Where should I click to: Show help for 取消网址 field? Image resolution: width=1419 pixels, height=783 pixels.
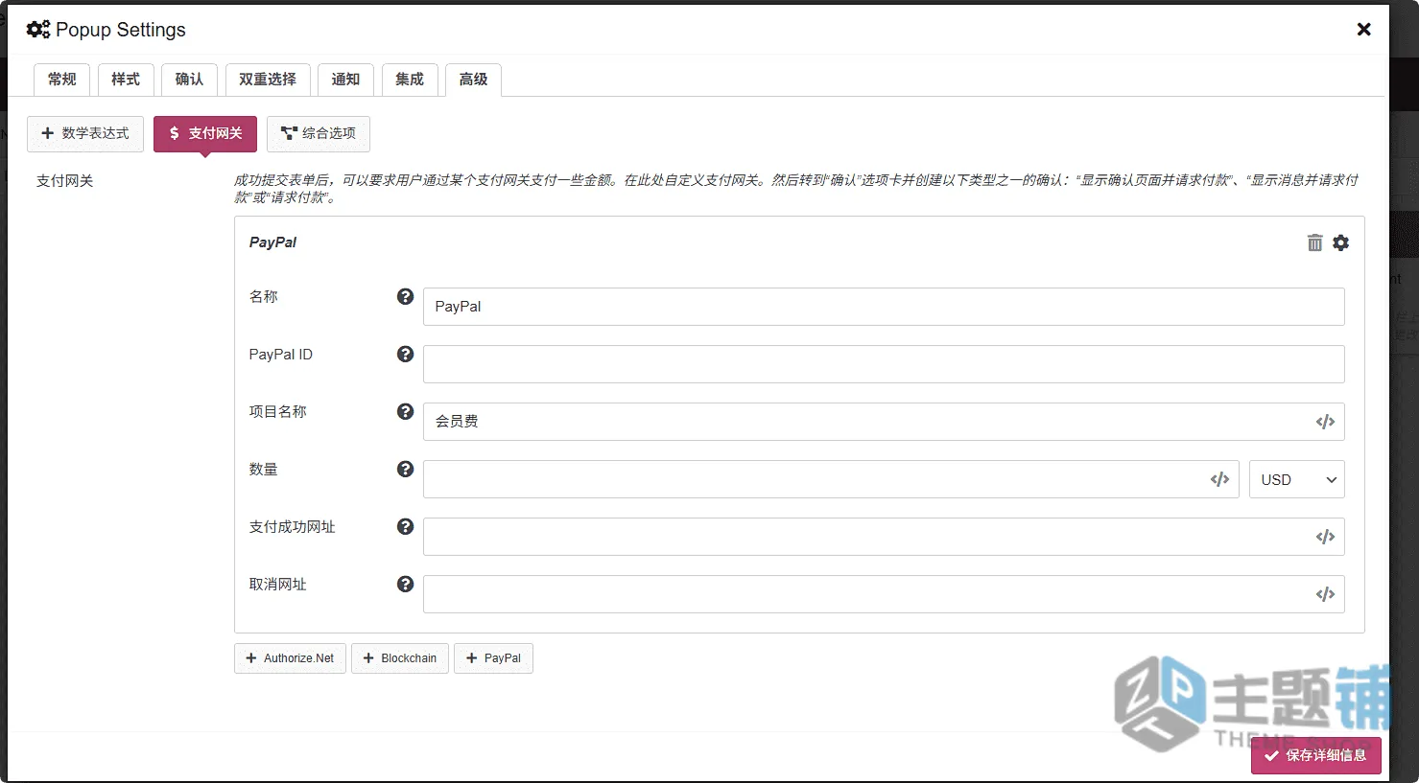405,585
